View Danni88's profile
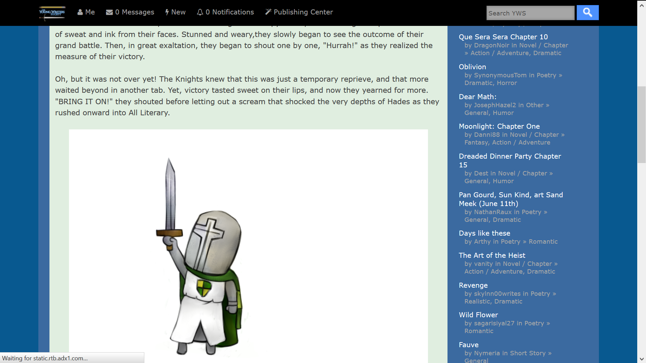Viewport: 646px width, 363px height. [x=487, y=135]
